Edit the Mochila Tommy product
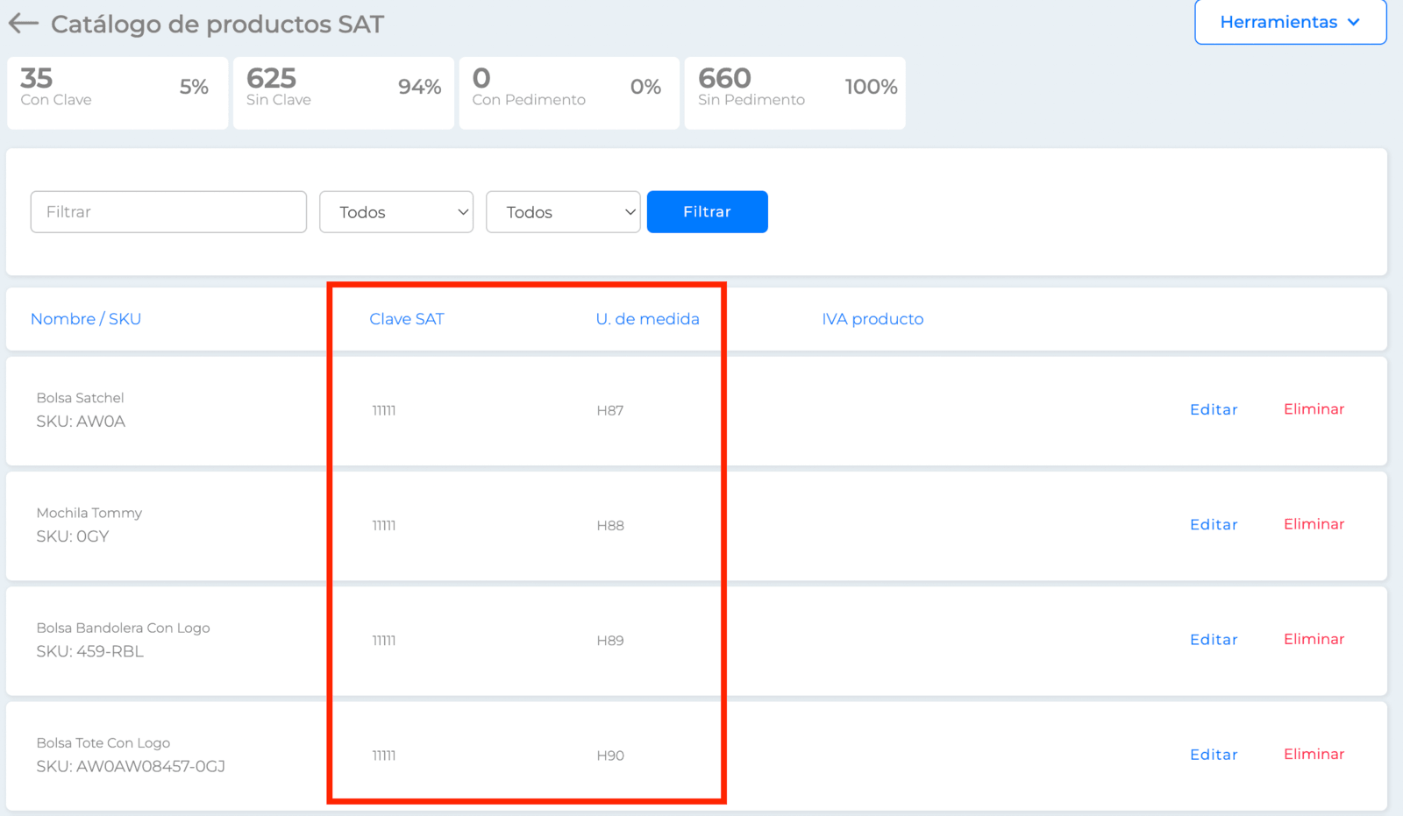 click(x=1214, y=524)
